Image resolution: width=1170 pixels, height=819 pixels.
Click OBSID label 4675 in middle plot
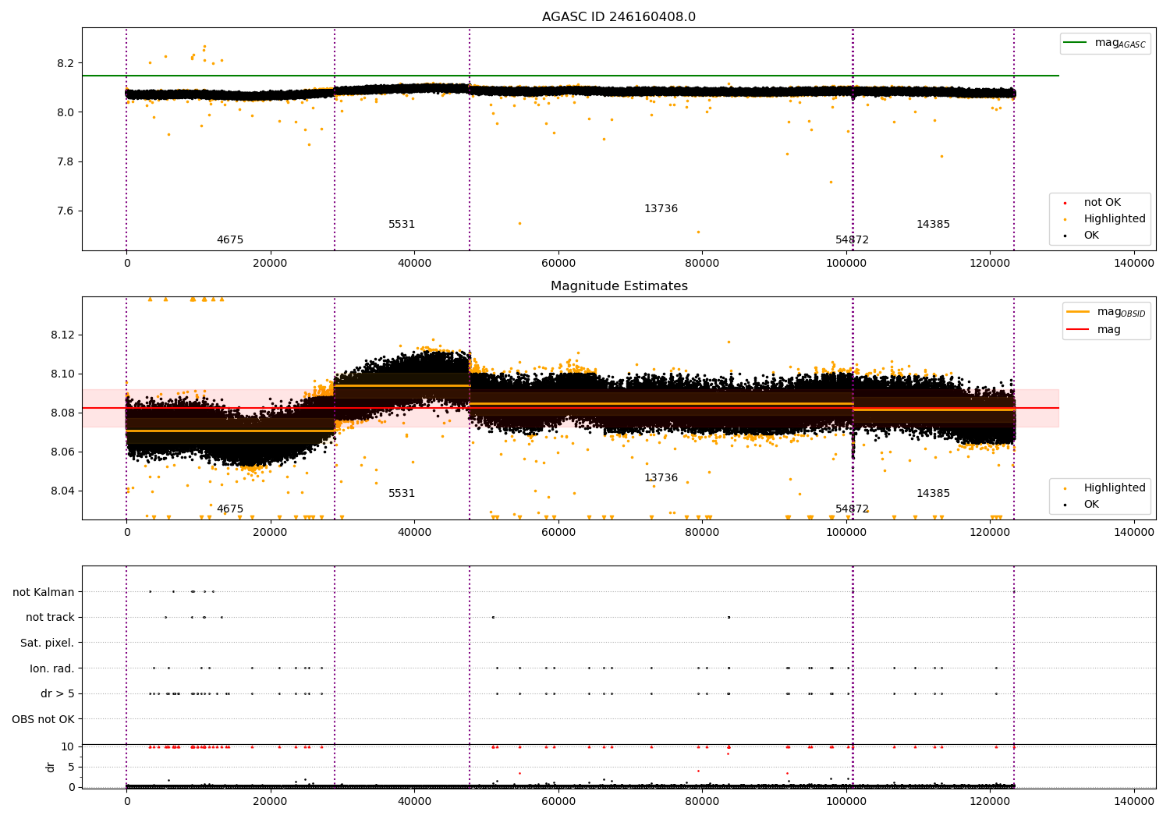coord(230,509)
